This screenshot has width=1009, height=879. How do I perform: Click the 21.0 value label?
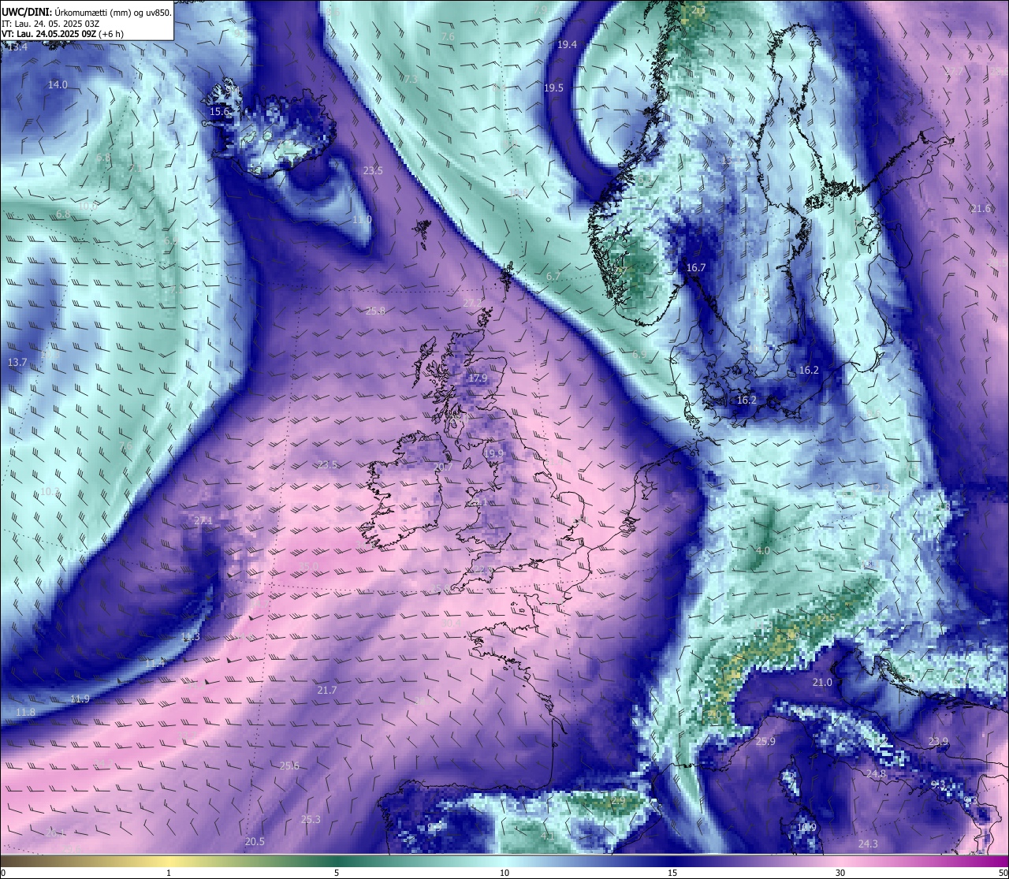click(x=822, y=682)
